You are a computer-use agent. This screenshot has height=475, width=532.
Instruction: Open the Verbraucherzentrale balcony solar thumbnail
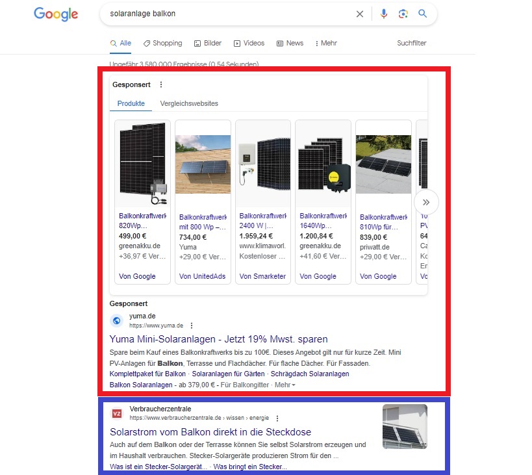405,426
